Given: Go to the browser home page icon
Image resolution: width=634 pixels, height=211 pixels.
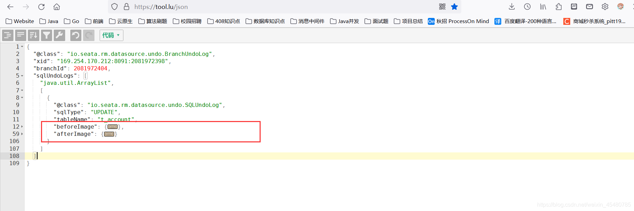Looking at the screenshot, I should pos(57,7).
